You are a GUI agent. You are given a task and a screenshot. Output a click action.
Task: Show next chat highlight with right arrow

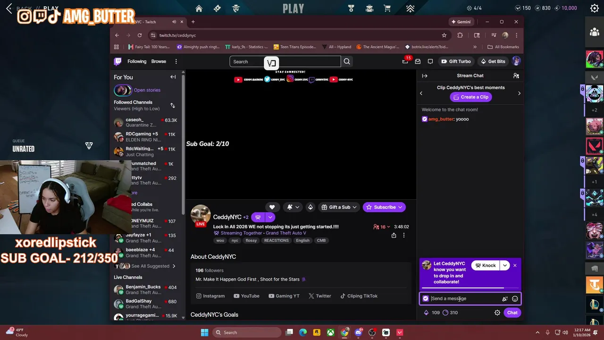[x=519, y=93]
